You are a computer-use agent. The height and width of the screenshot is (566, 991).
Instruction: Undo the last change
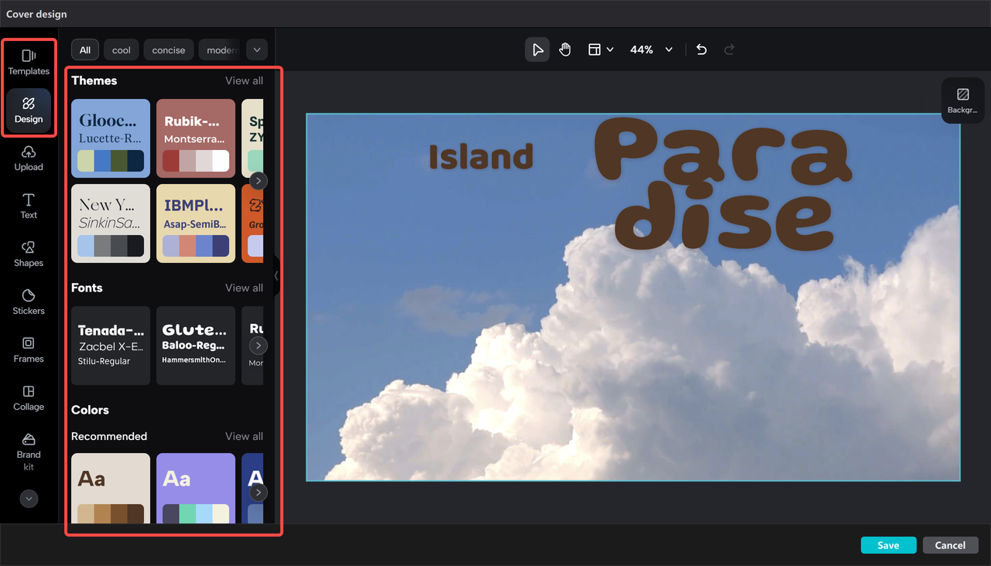click(x=701, y=49)
